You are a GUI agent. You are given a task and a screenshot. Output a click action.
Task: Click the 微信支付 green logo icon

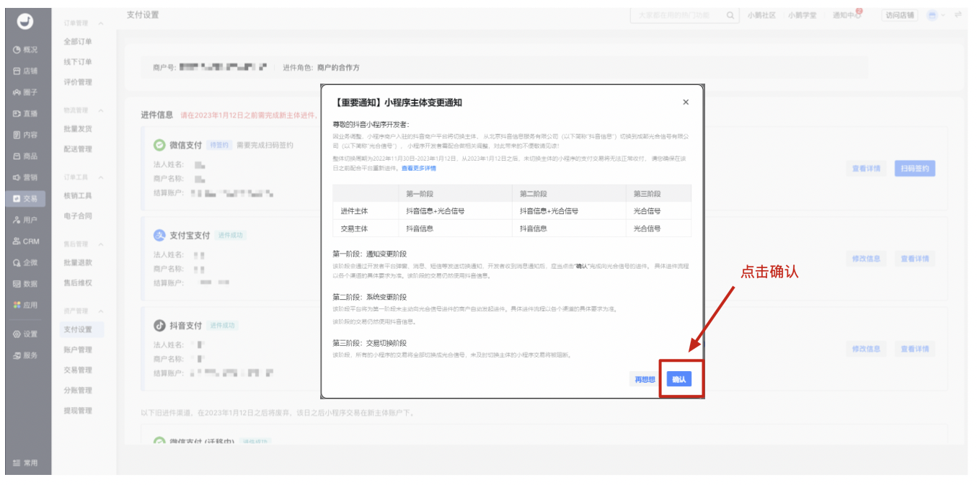click(159, 145)
